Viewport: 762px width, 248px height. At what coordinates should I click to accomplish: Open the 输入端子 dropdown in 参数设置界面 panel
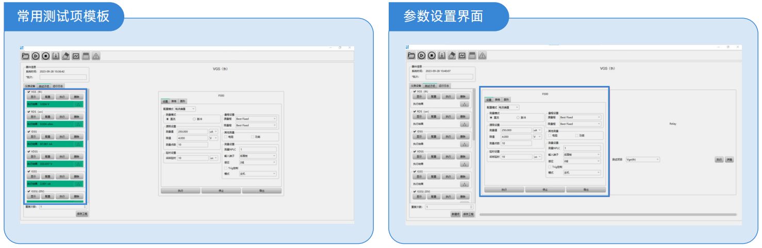(x=582, y=154)
